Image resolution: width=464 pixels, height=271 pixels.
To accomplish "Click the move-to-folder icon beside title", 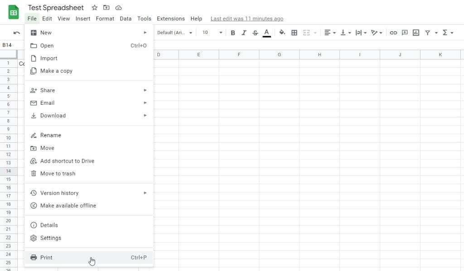I will pos(106,8).
